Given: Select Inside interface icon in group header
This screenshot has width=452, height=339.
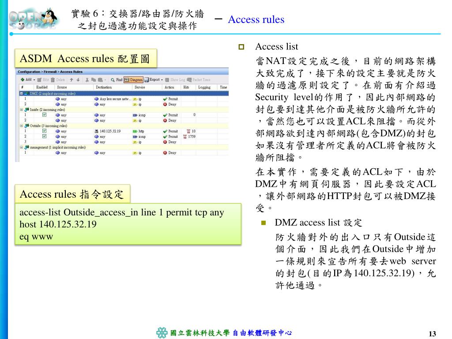Looking at the screenshot, I should (26, 109).
